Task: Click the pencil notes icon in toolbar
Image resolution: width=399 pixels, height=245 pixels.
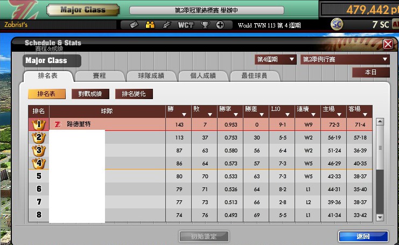Action: [x=166, y=25]
